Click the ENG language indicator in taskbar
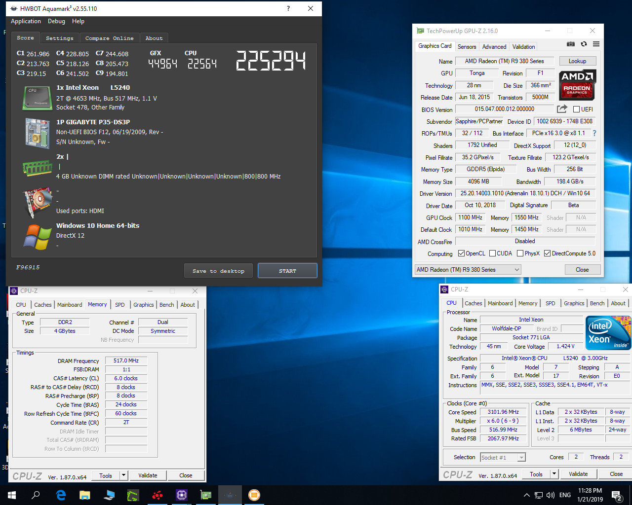The height and width of the screenshot is (505, 632). (x=565, y=495)
